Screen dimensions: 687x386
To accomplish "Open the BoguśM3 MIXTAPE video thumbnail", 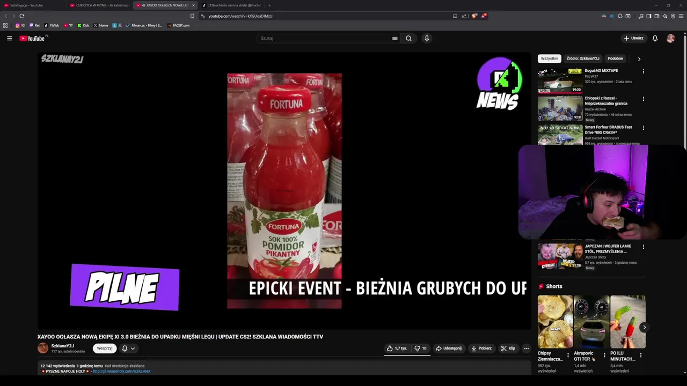I will point(560,80).
